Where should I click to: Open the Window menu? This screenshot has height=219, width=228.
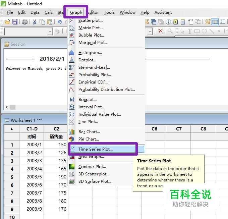click(127, 12)
